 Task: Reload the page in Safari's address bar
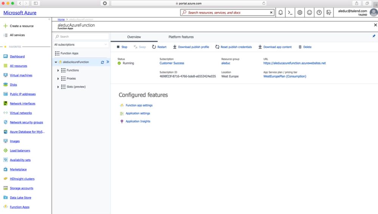pyautogui.click(x=264, y=3)
